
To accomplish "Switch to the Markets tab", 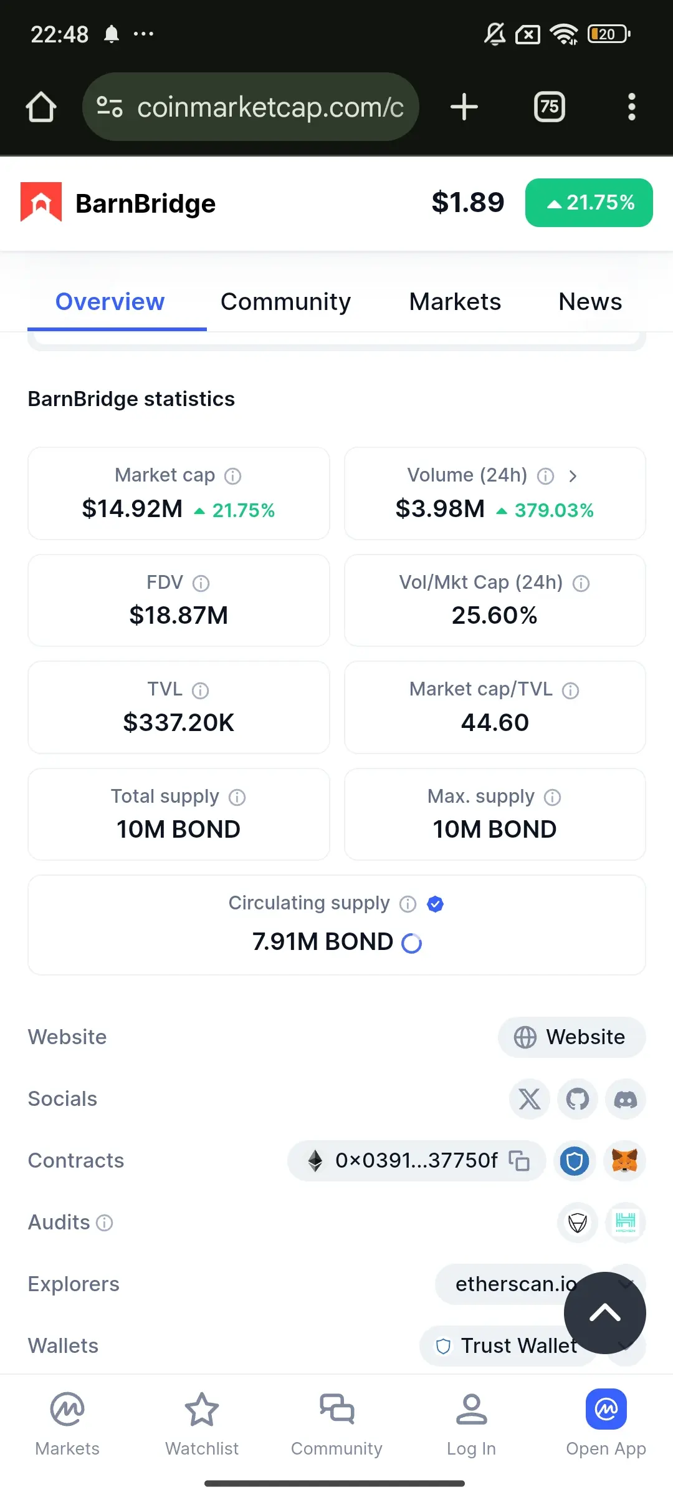I will tap(455, 302).
